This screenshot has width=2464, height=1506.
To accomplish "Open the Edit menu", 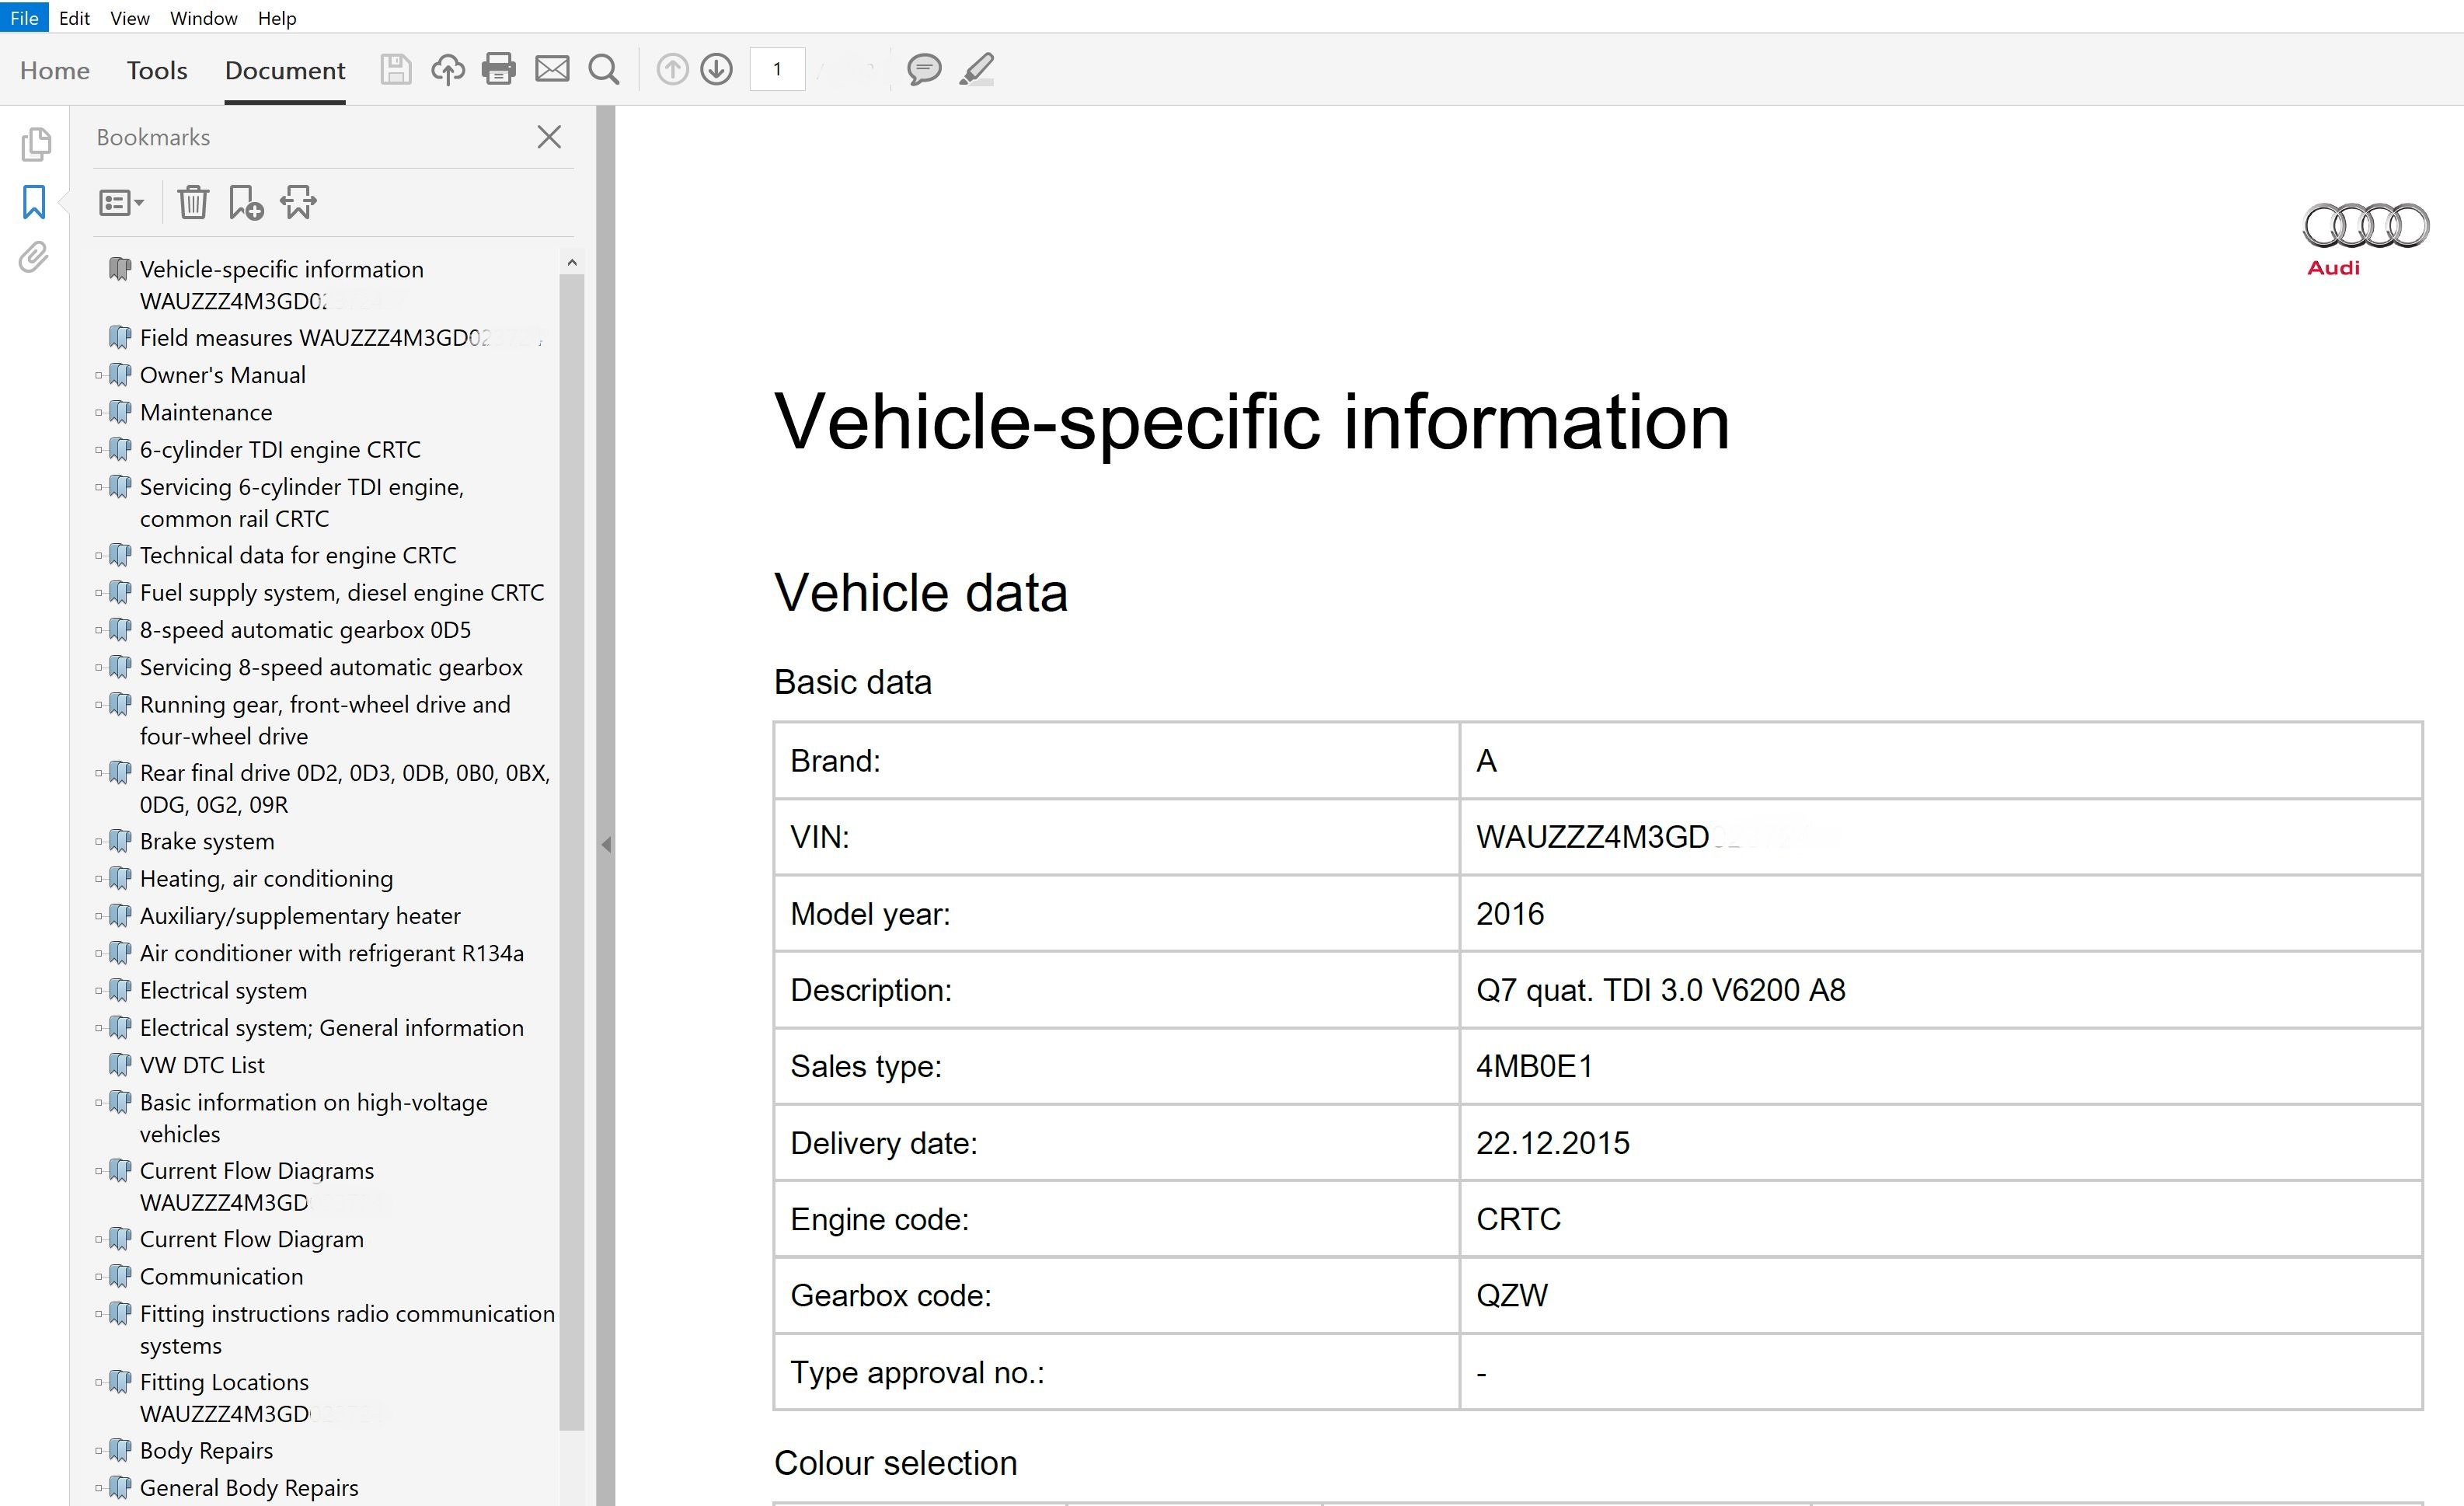I will (x=74, y=18).
